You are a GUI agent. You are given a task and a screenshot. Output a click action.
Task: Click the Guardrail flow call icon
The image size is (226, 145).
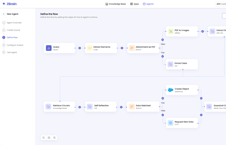click(x=209, y=106)
